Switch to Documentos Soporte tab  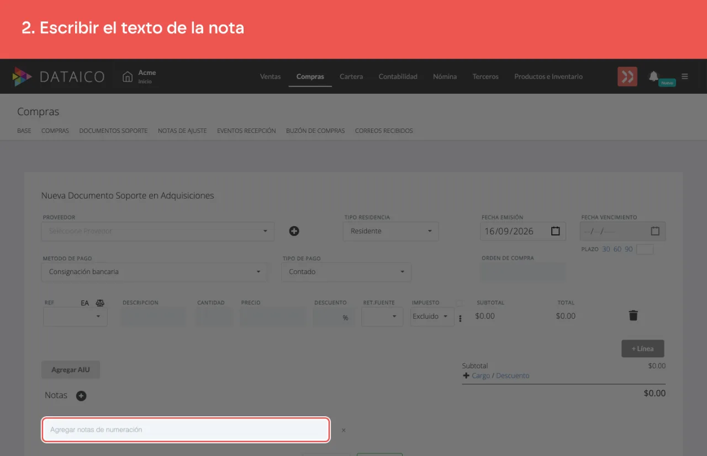(113, 131)
